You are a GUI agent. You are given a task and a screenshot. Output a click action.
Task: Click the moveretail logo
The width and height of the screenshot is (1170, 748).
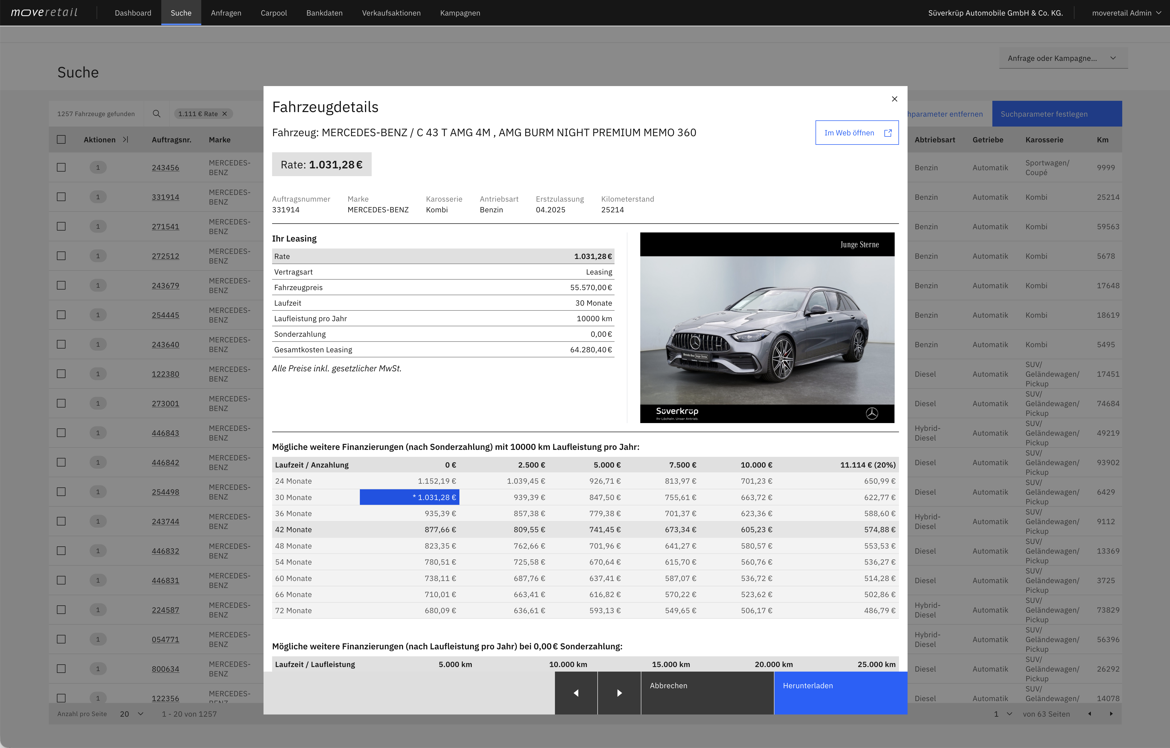pyautogui.click(x=44, y=13)
